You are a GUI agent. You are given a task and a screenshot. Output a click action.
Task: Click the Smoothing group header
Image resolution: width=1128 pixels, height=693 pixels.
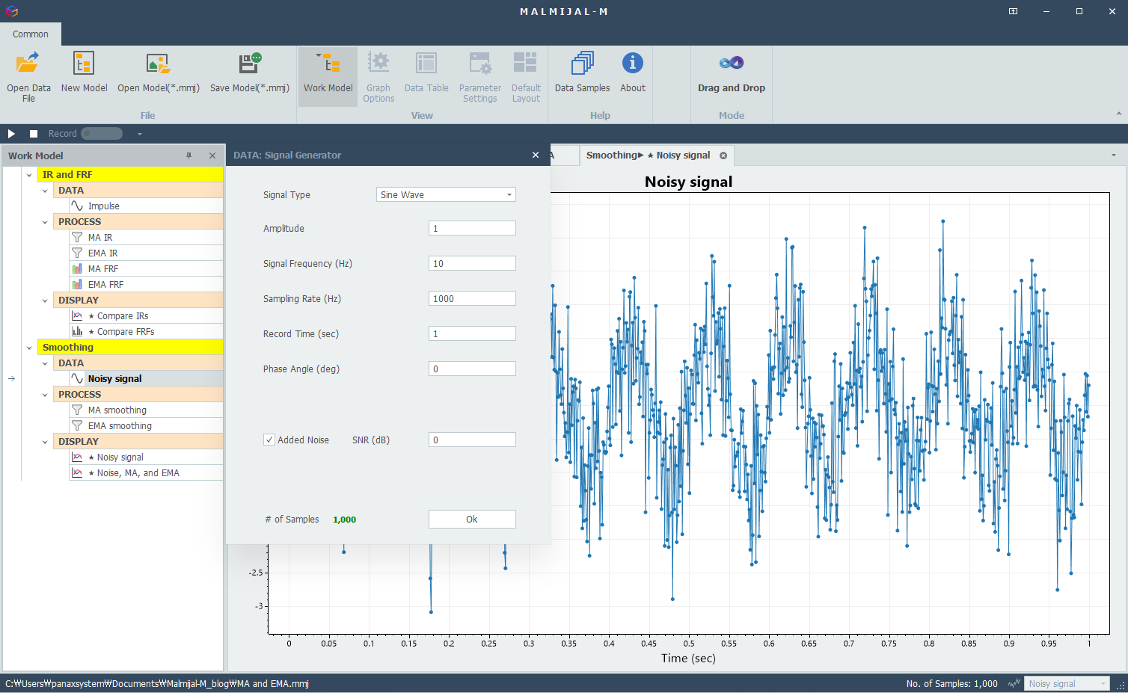130,348
